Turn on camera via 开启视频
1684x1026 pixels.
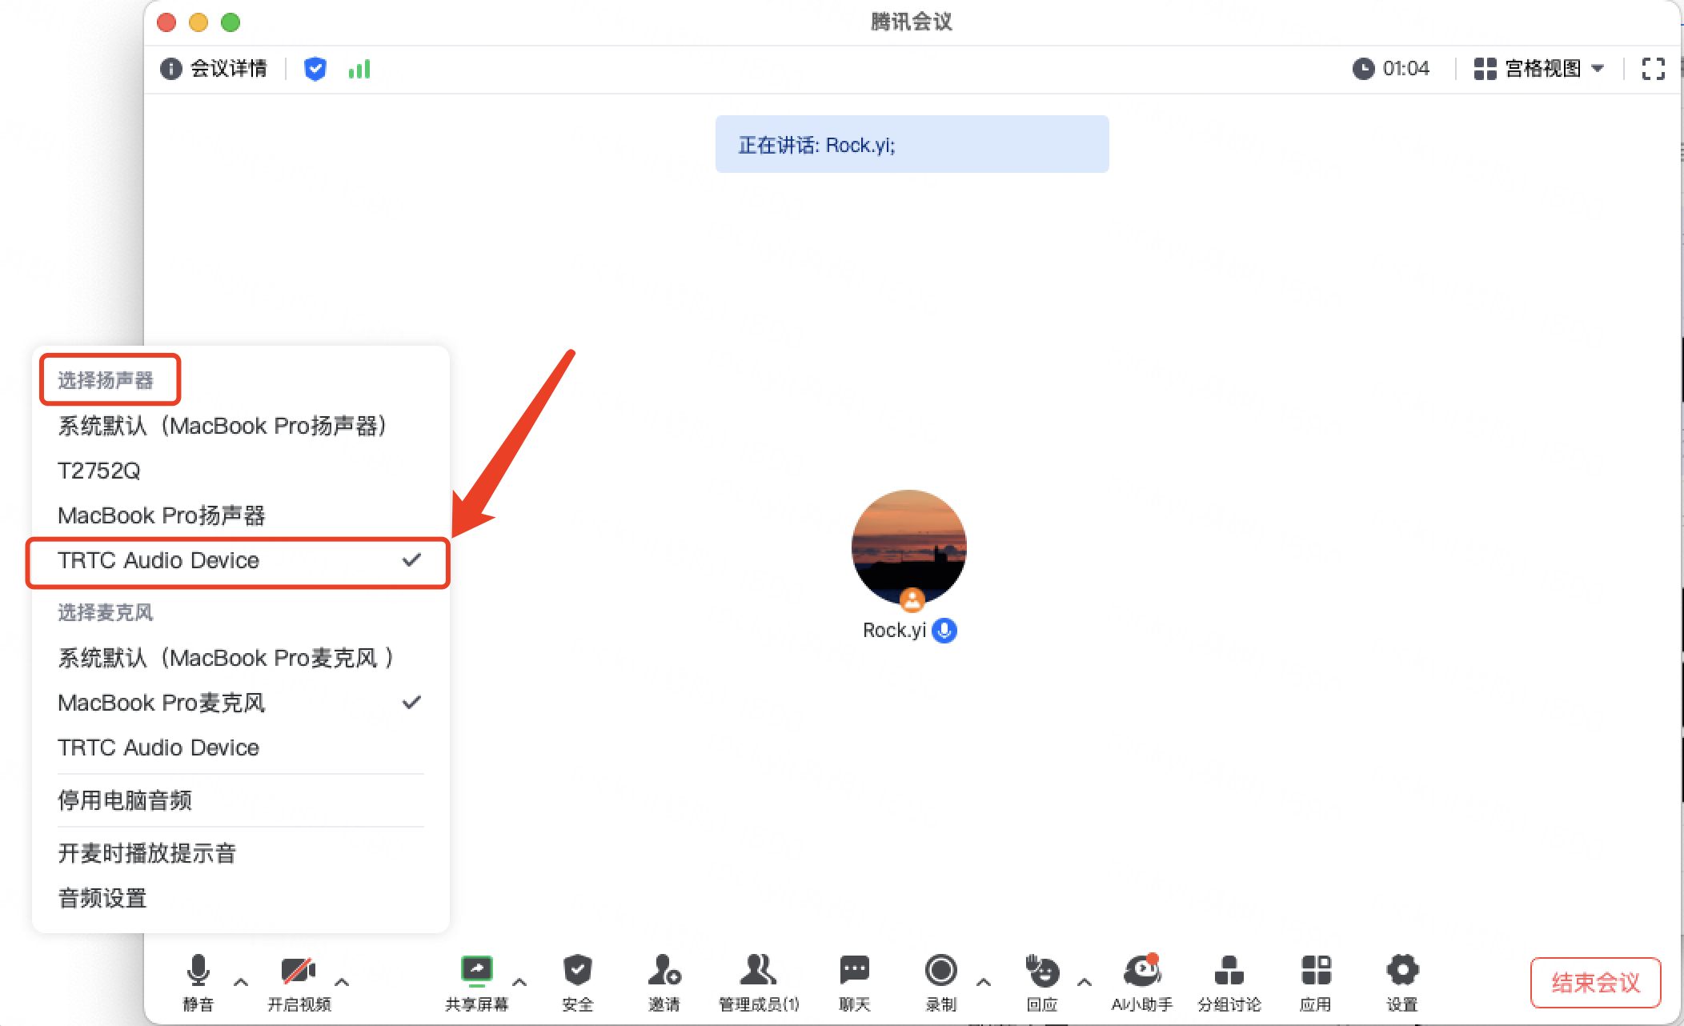(x=298, y=971)
